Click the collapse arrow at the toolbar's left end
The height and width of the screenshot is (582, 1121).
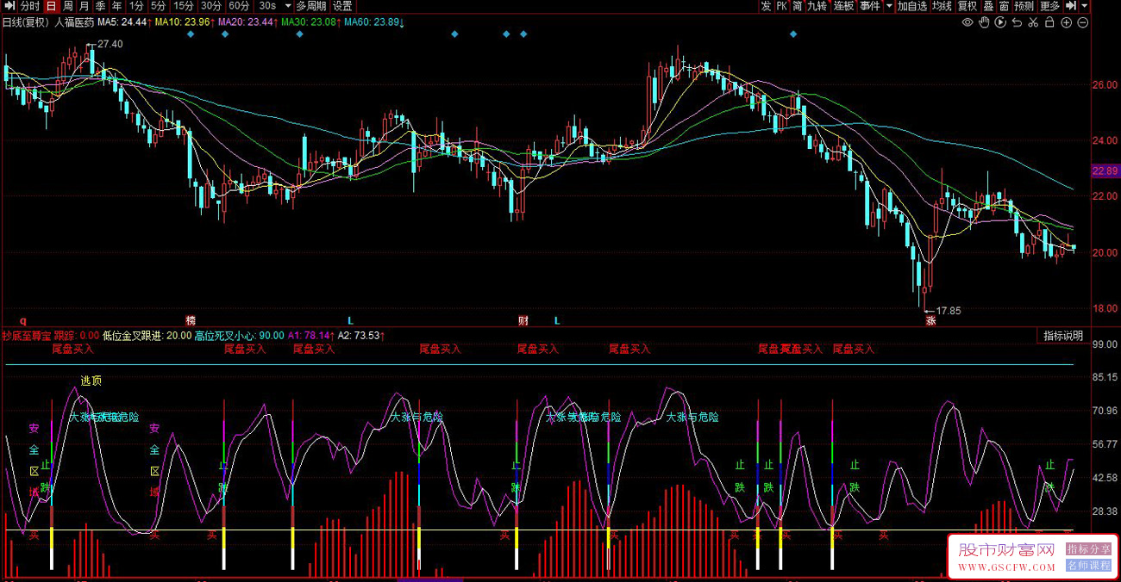pos(8,6)
